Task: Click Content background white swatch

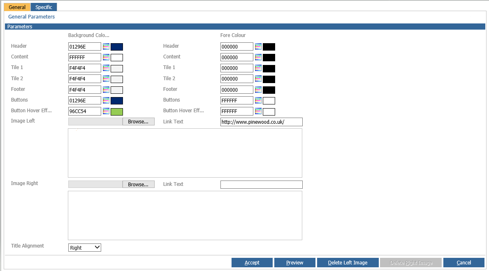Action: pos(117,58)
